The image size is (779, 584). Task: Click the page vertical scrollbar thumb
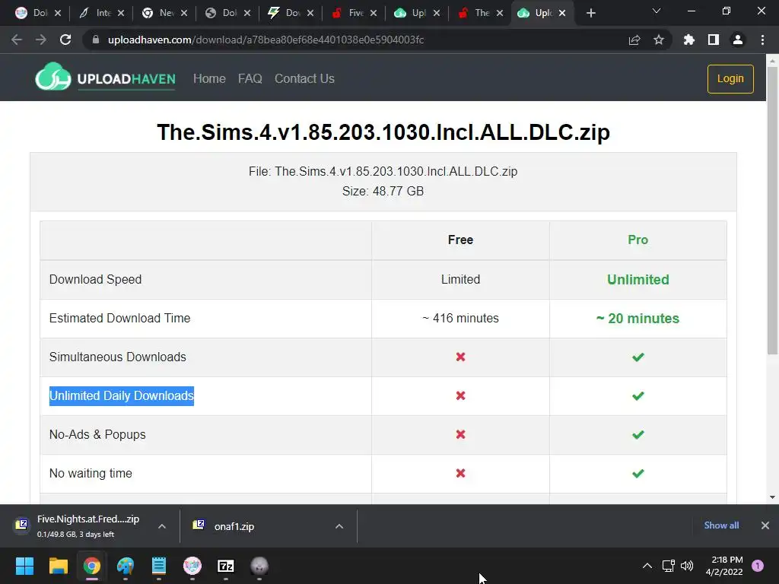(772, 211)
